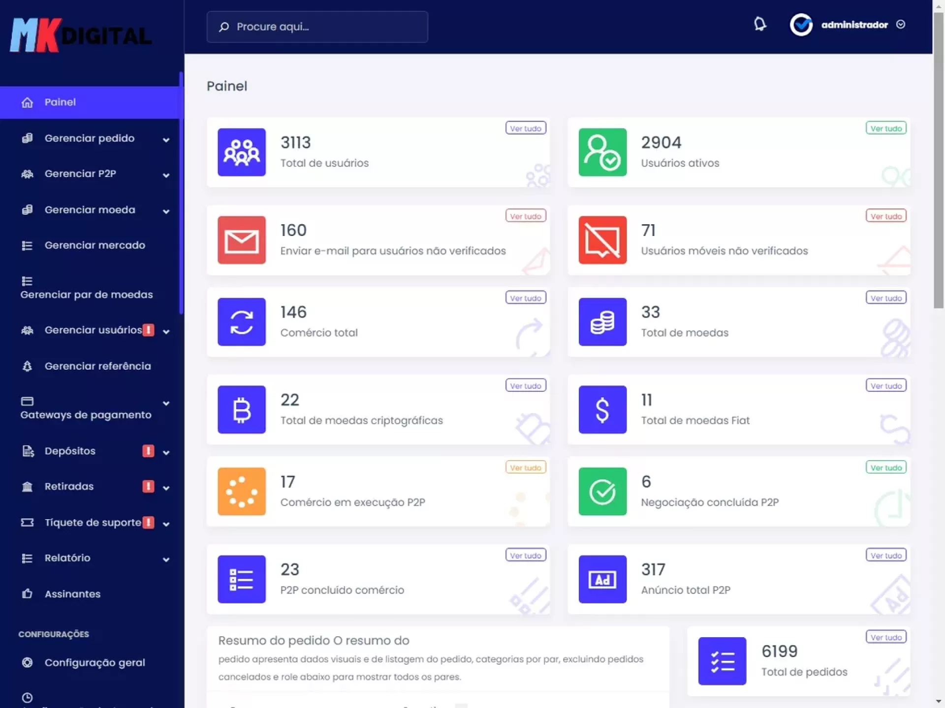Viewport: 945px width, 708px height.
Task: Click the orange spinner P2P running icon
Action: coord(242,492)
